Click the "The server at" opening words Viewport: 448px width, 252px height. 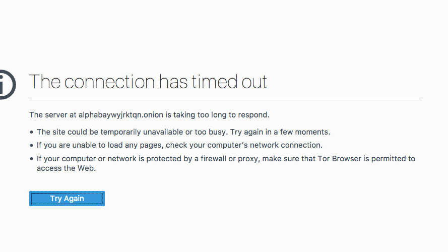pos(53,115)
